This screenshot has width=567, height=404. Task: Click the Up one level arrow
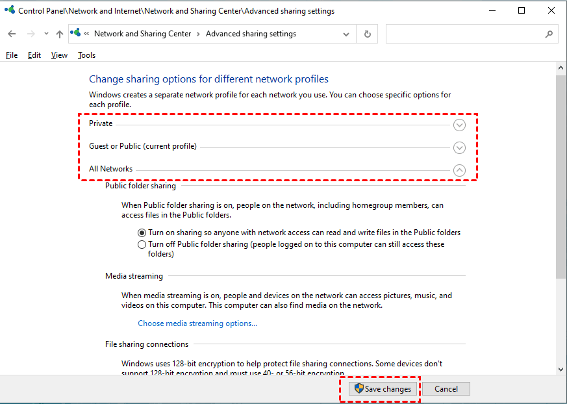[x=60, y=34]
